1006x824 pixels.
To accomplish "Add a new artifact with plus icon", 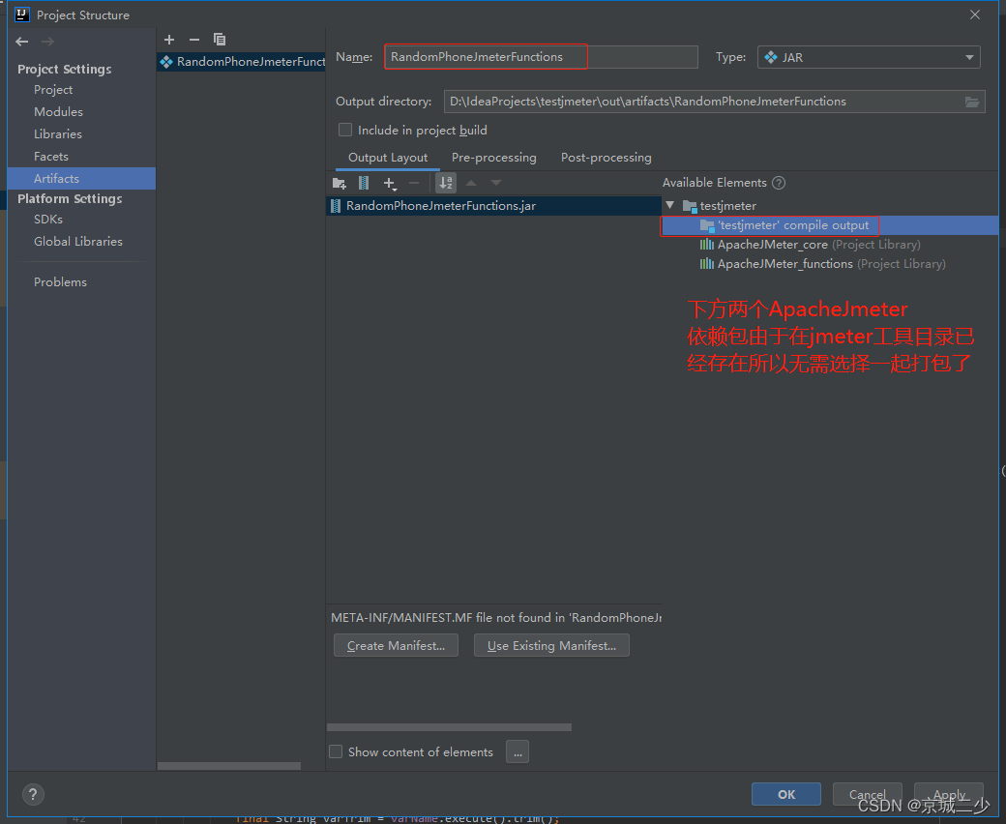I will pyautogui.click(x=169, y=40).
